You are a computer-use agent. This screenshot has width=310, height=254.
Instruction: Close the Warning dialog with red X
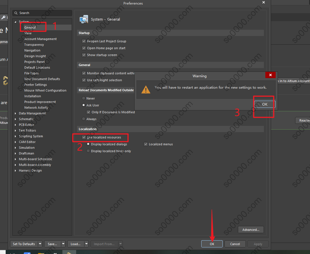(270, 75)
